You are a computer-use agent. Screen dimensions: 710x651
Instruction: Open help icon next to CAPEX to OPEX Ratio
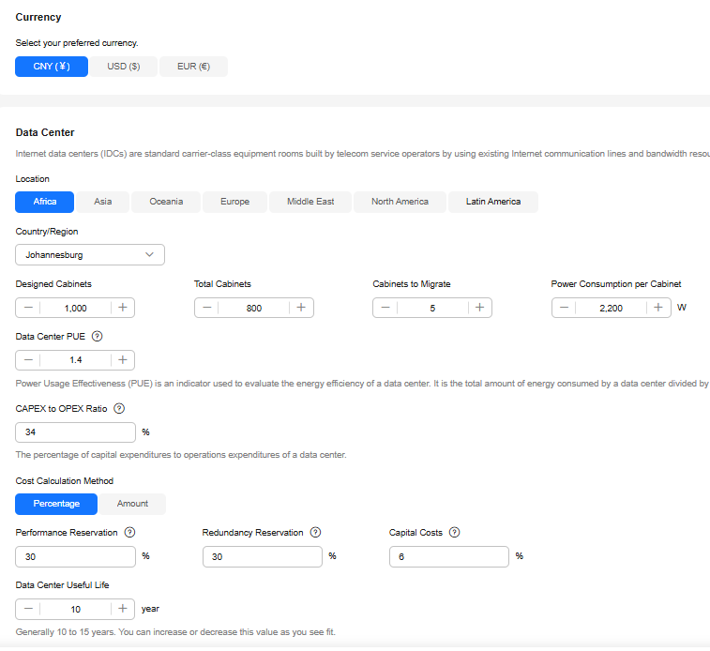[x=119, y=409]
